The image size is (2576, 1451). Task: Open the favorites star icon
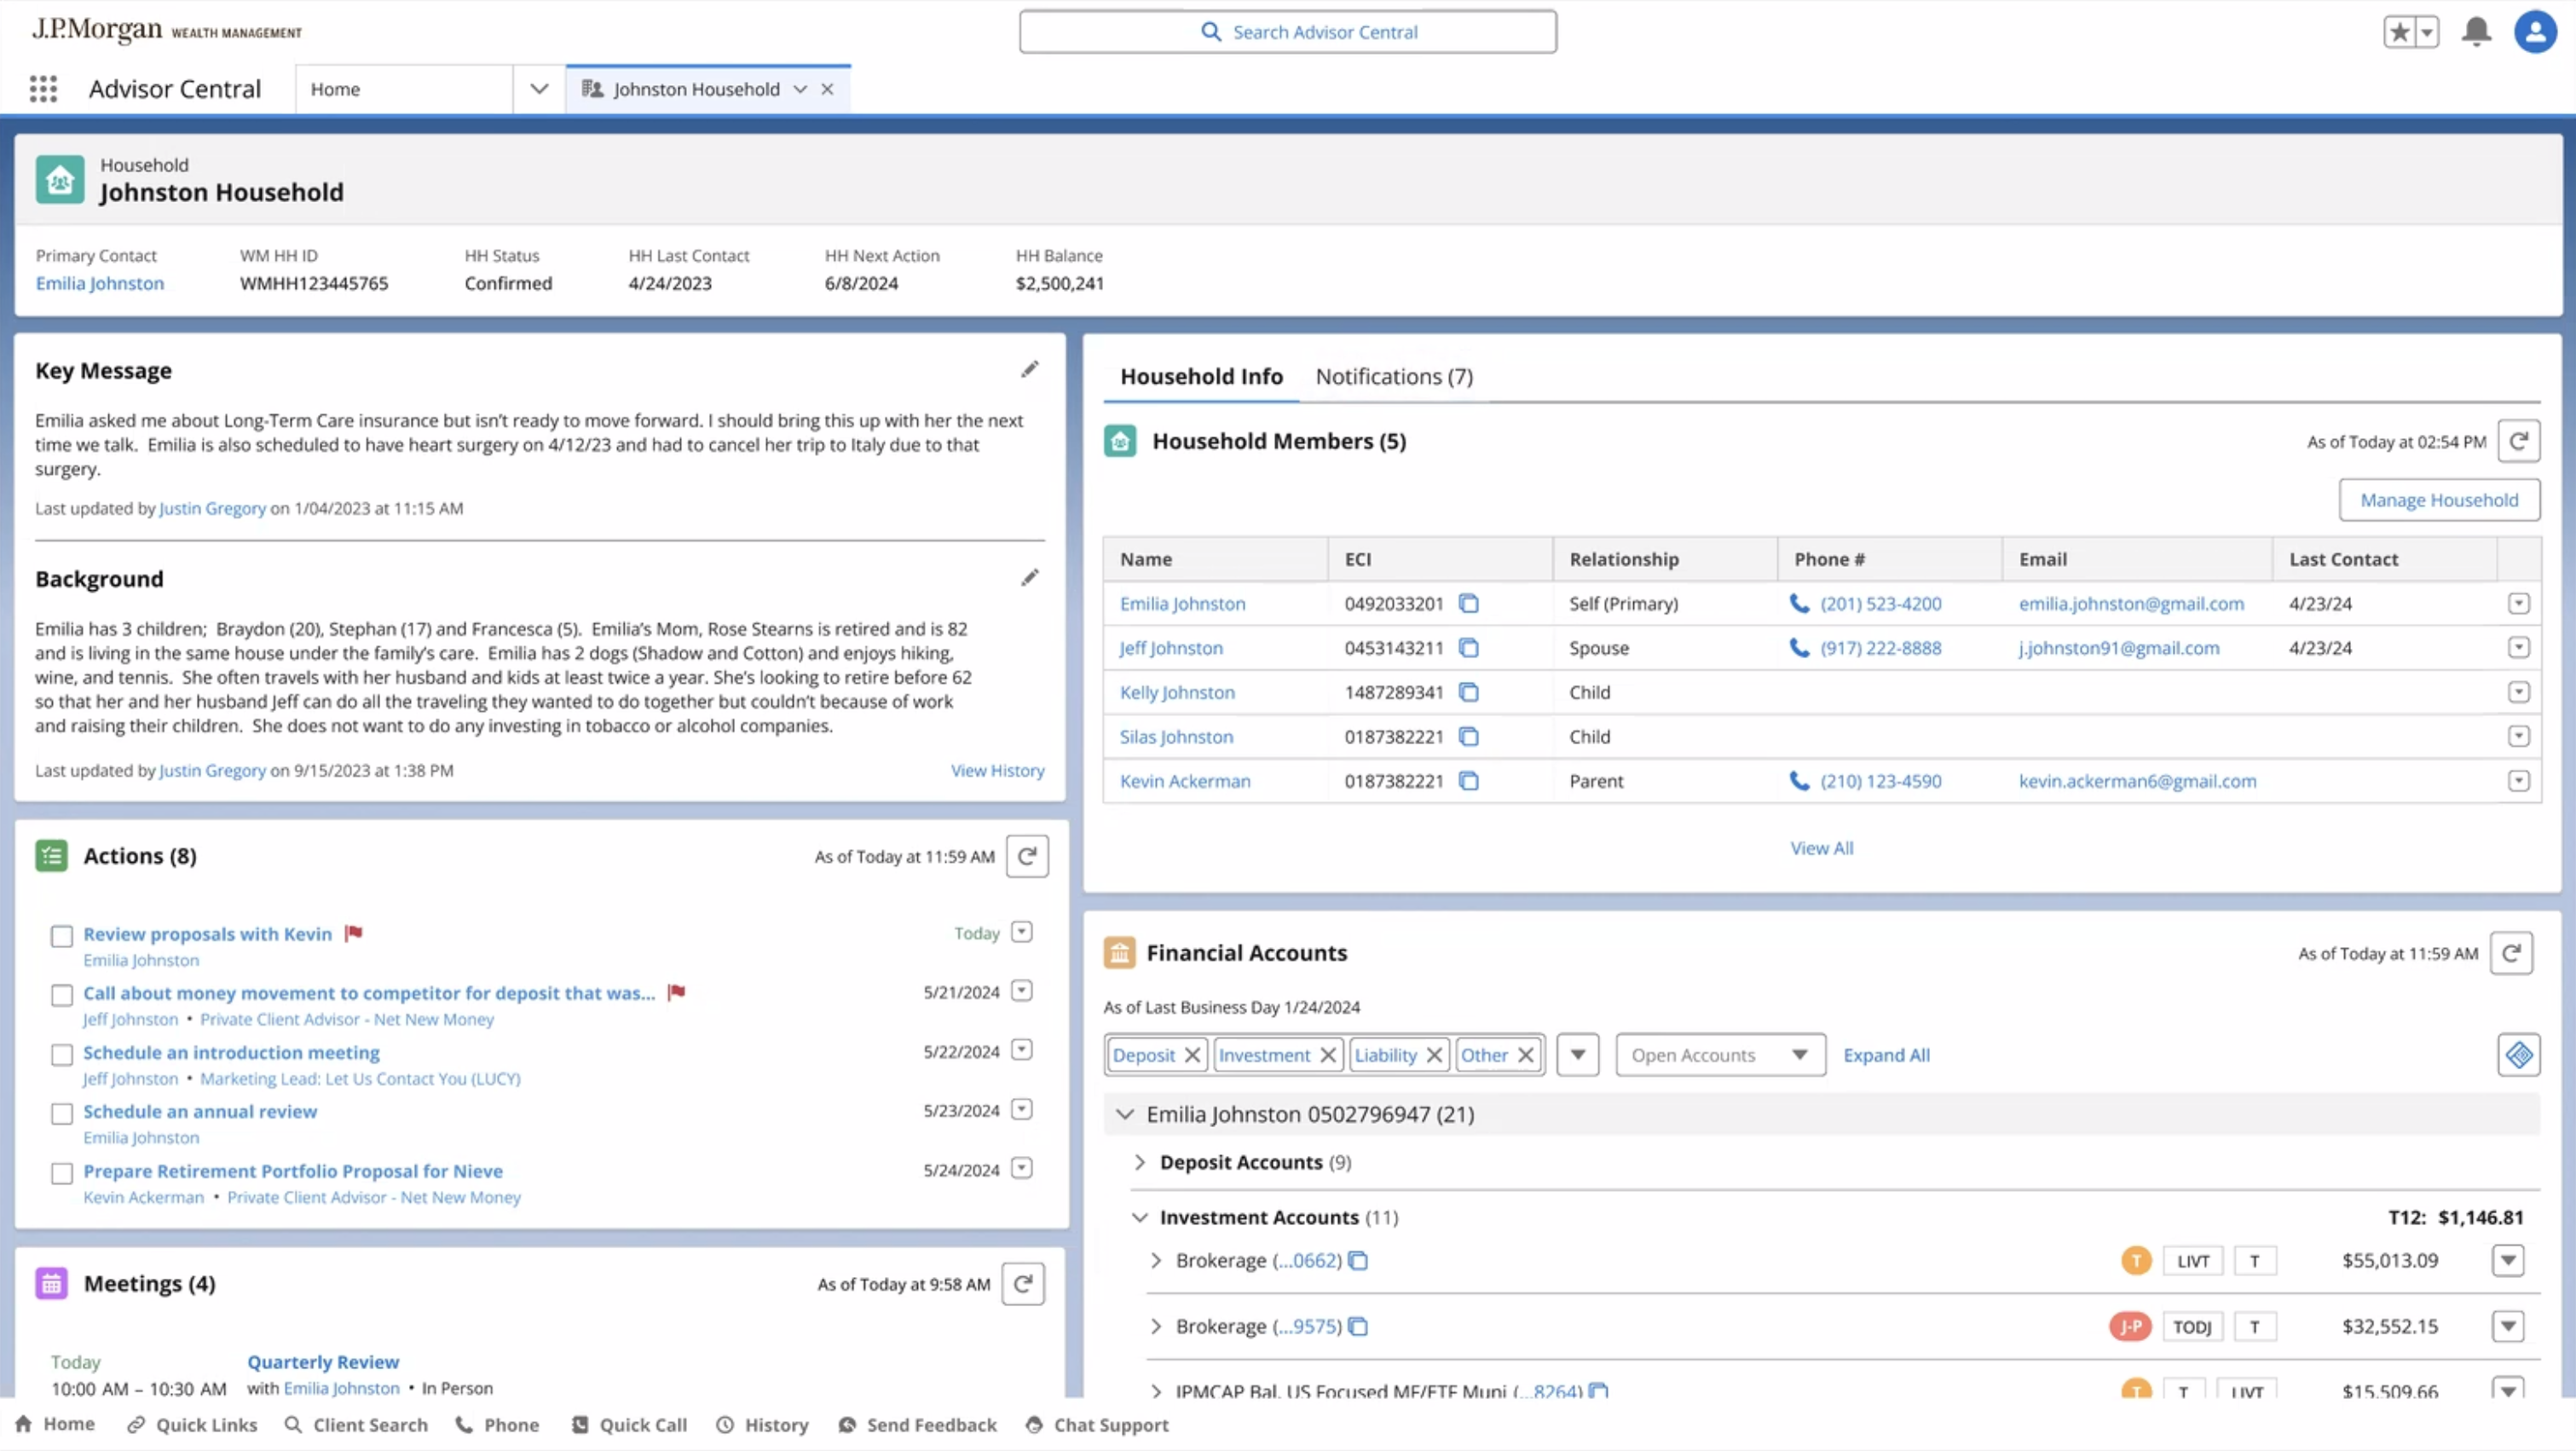click(2399, 32)
